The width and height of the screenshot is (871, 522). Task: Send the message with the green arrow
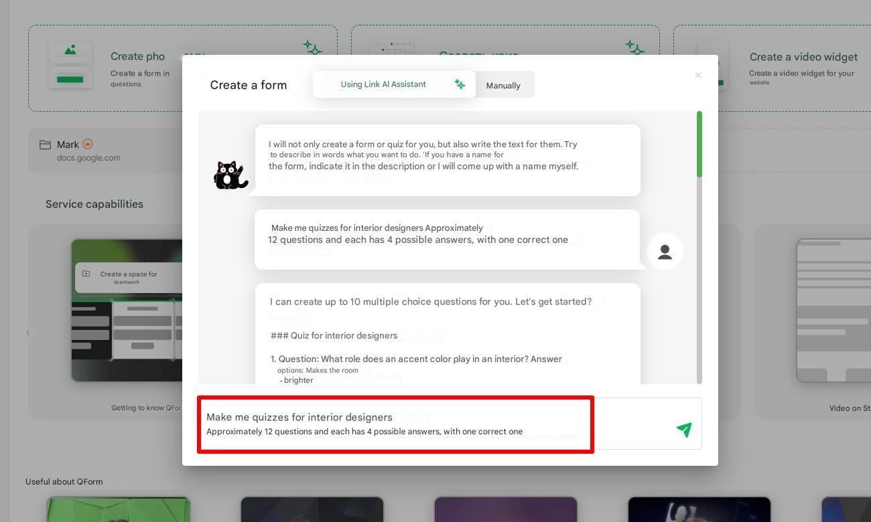click(x=684, y=430)
